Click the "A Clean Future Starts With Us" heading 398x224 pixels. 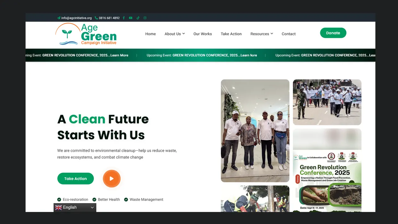[x=103, y=127]
